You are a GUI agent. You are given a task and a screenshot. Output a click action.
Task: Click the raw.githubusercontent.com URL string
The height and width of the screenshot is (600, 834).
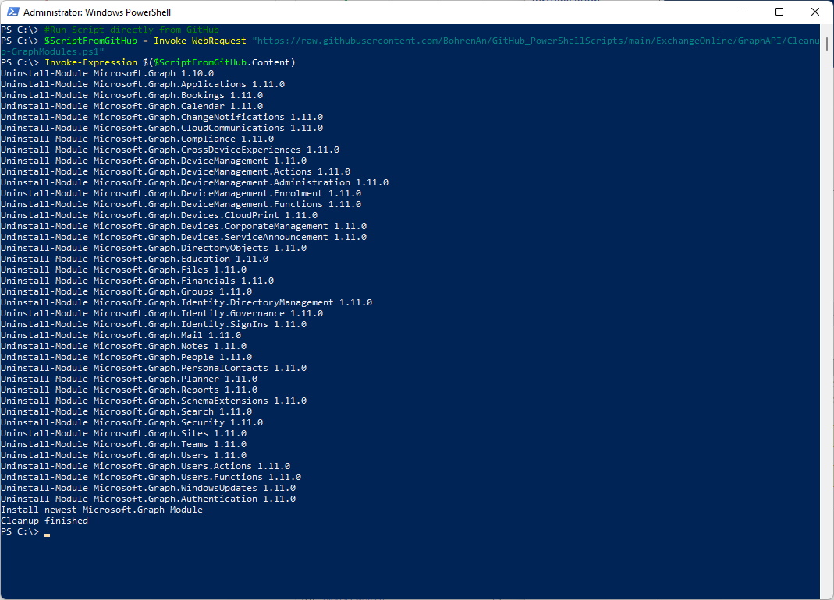536,41
